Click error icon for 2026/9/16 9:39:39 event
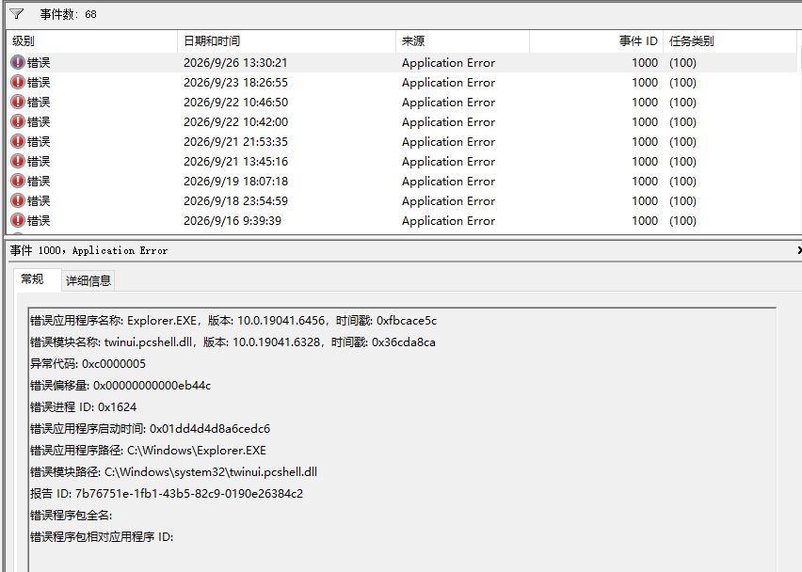Viewport: 802px width, 572px height. tap(18, 220)
